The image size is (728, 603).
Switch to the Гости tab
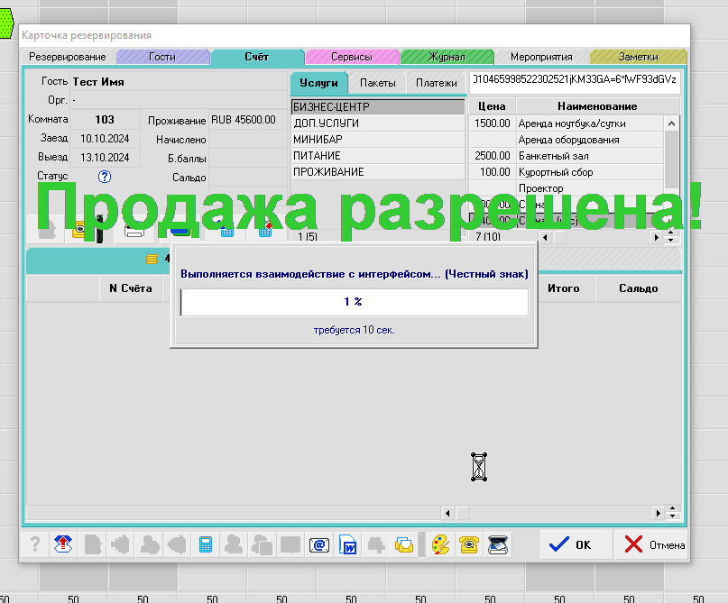click(161, 57)
